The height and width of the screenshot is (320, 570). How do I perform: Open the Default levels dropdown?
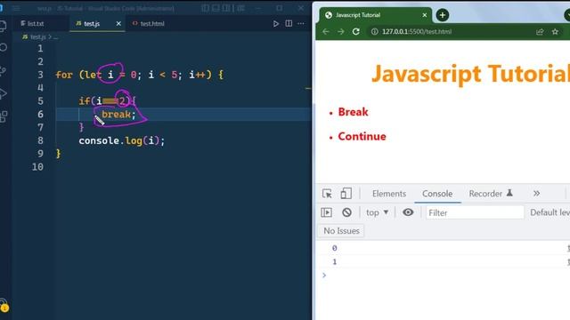point(550,212)
